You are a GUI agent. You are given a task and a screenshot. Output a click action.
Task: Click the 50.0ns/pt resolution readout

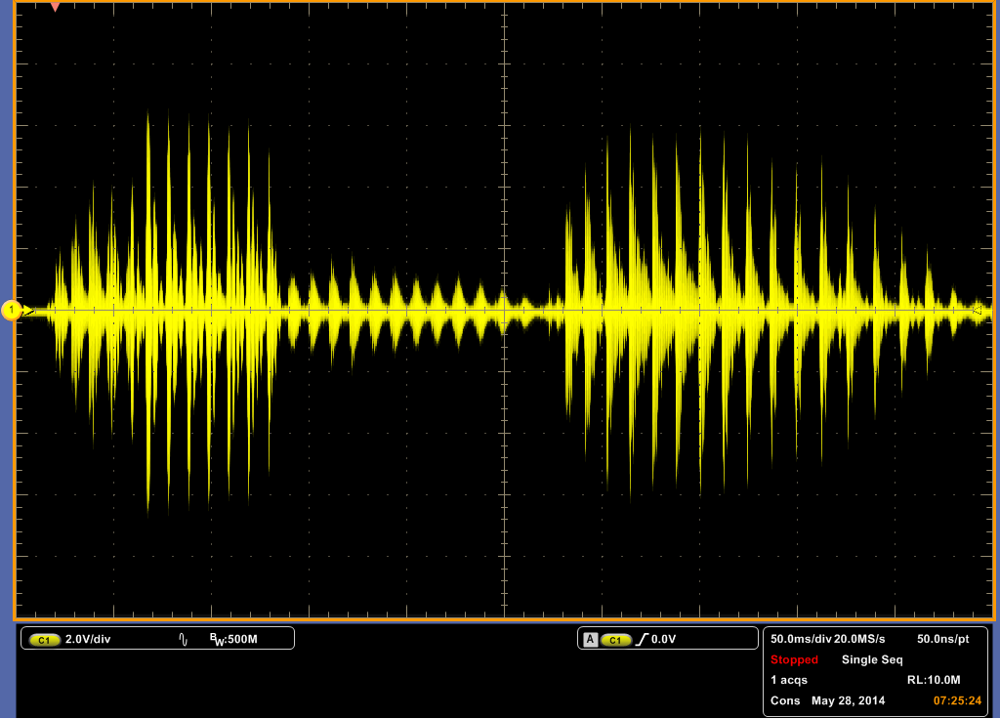pos(943,639)
